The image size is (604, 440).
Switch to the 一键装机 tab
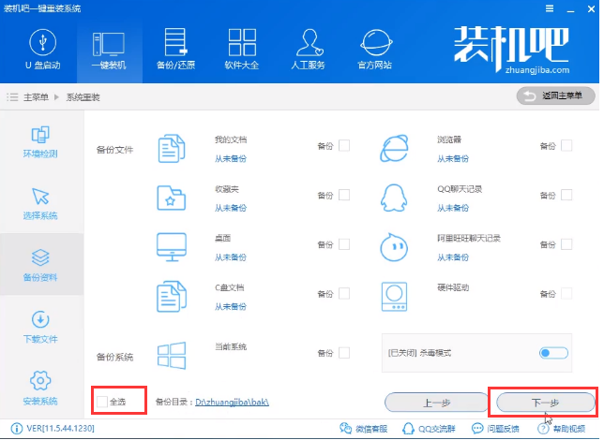pos(109,49)
